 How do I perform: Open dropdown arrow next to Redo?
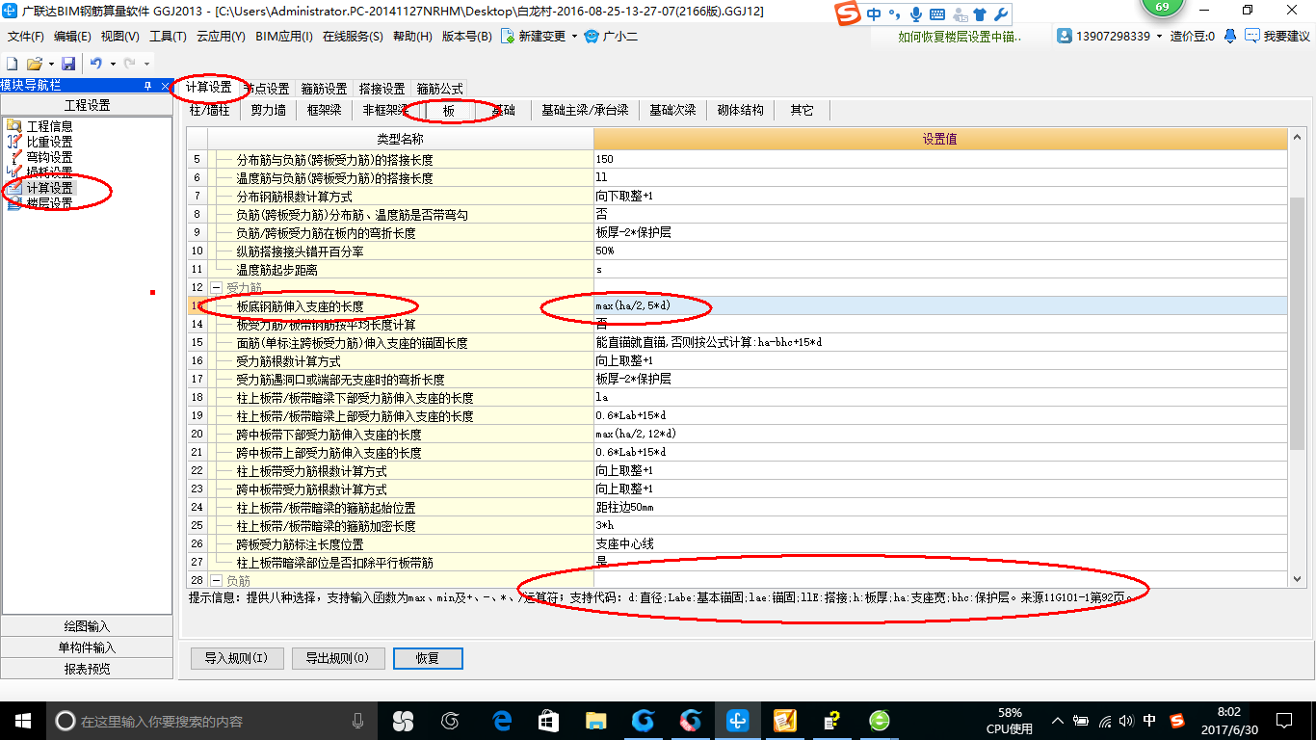click(146, 64)
